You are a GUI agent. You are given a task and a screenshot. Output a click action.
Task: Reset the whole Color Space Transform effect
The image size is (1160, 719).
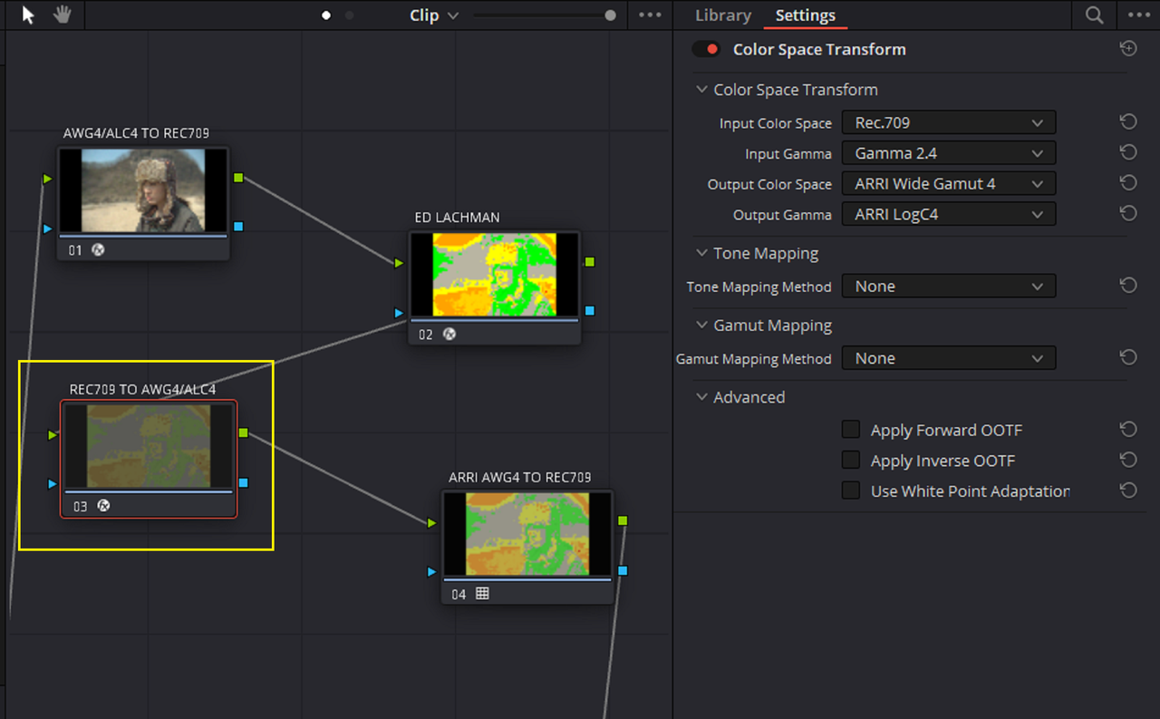(1128, 49)
